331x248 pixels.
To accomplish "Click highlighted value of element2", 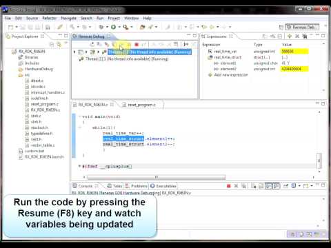I will (x=294, y=69).
